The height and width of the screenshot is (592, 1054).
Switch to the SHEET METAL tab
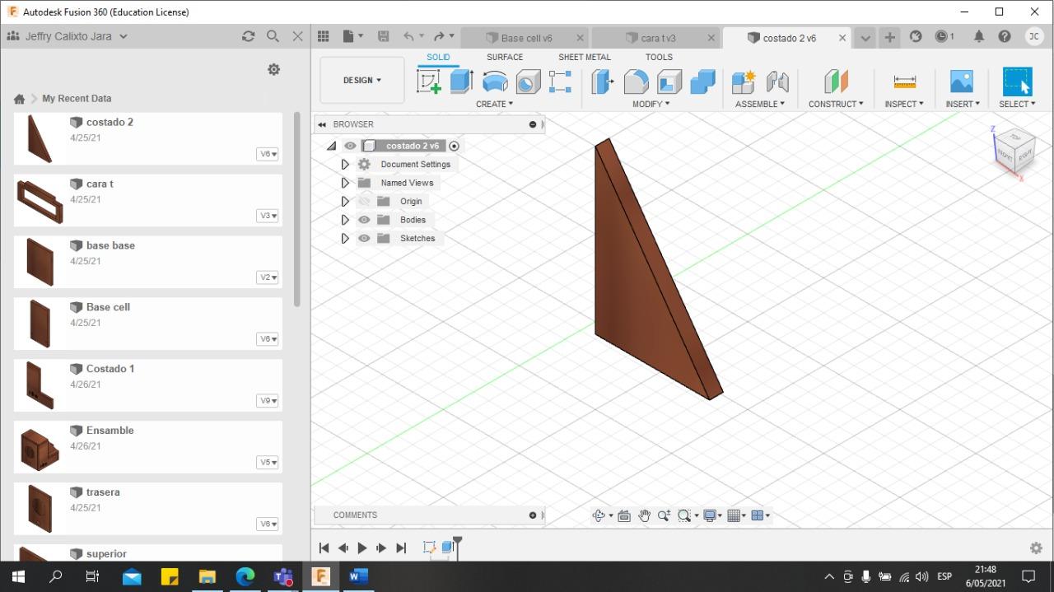[x=585, y=57]
